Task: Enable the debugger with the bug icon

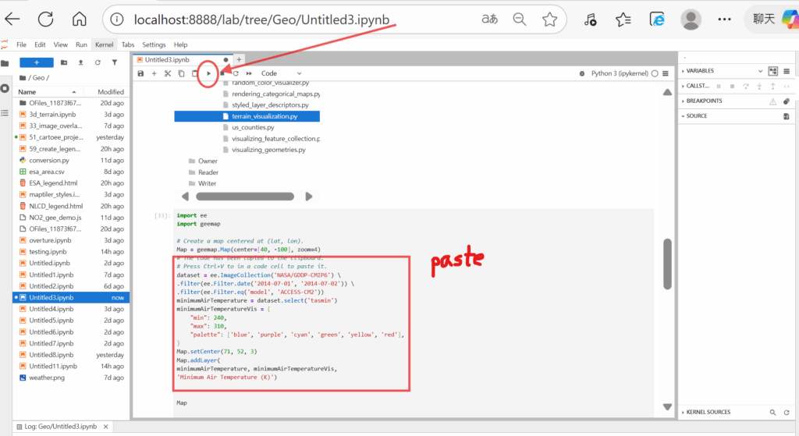Action: click(x=584, y=73)
